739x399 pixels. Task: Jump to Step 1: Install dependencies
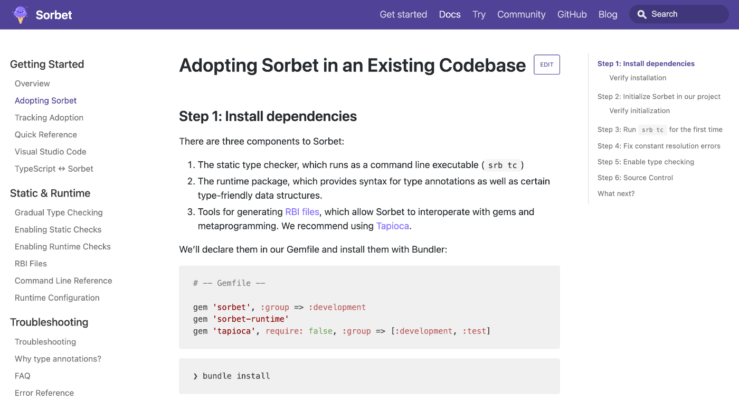click(646, 63)
